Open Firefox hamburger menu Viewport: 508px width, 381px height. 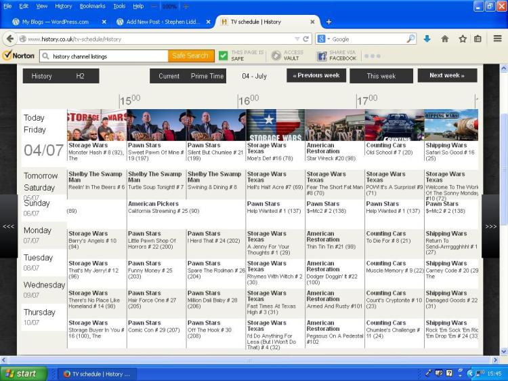pyautogui.click(x=497, y=39)
